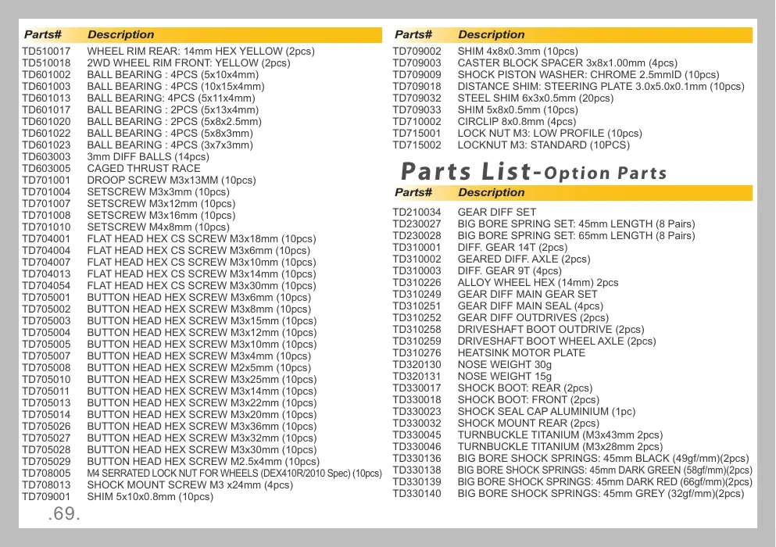The image size is (776, 547).
Task: Click part number TD330140
Action: (417, 494)
